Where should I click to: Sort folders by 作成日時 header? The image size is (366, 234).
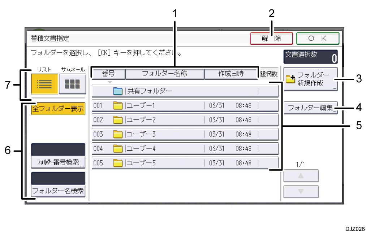pos(231,74)
